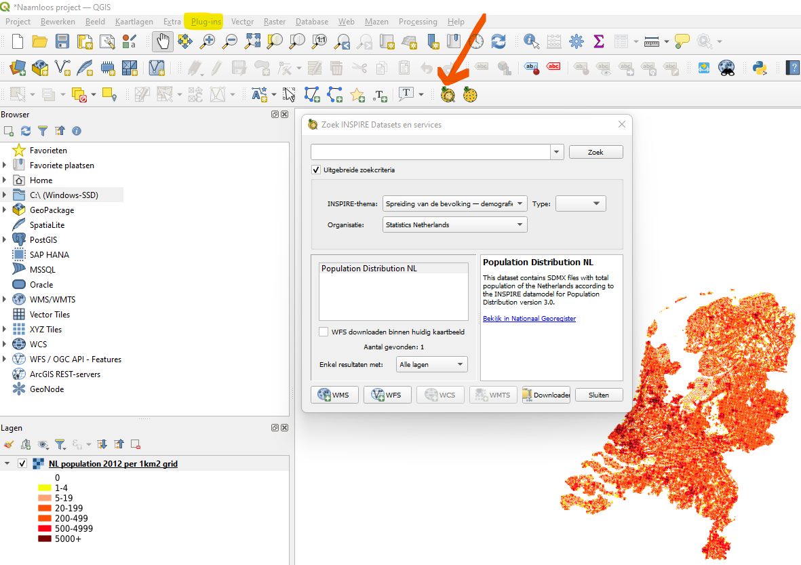Image resolution: width=801 pixels, height=565 pixels.
Task: Click the red 500-4999 legend swatch
Action: 45,528
